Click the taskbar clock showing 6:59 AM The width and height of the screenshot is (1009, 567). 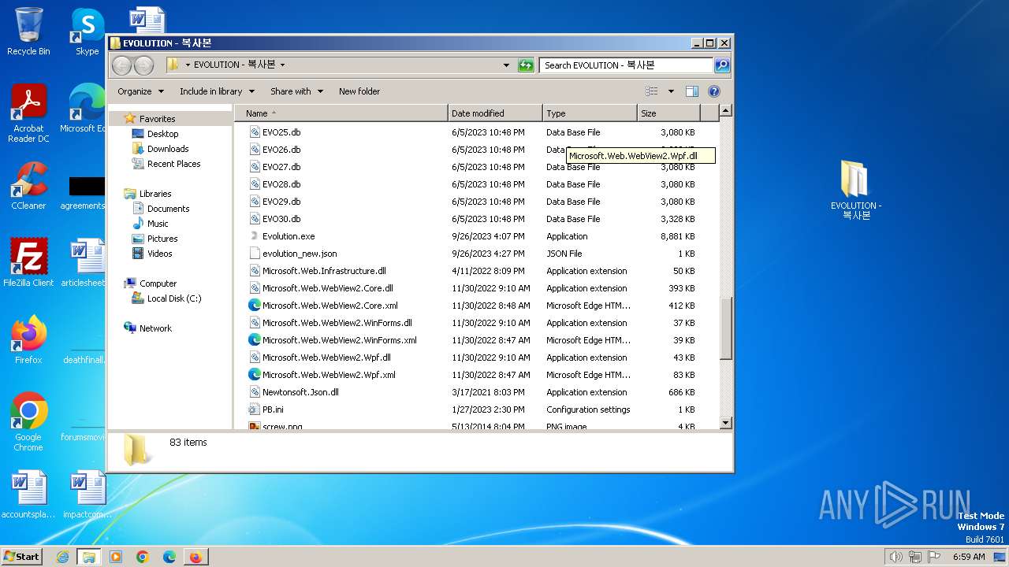pos(969,557)
